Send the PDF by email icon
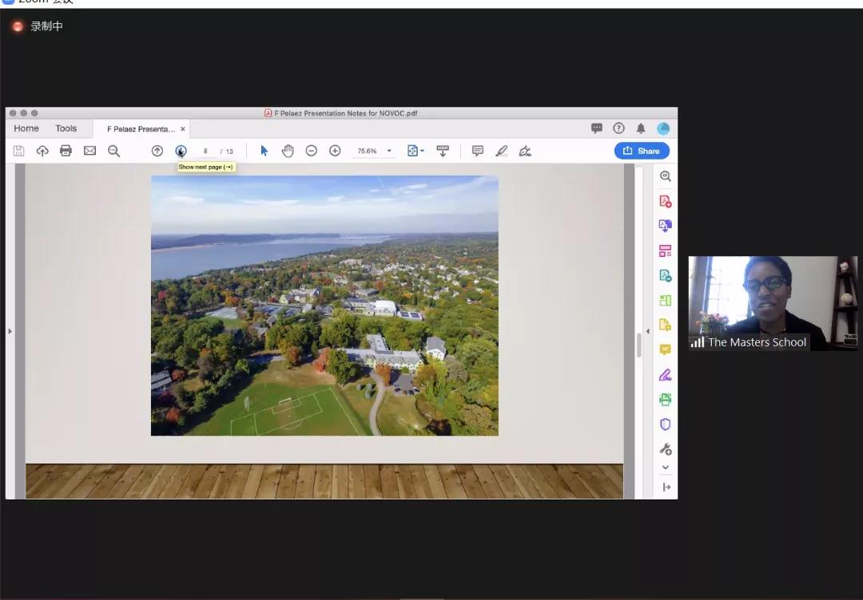Image resolution: width=863 pixels, height=600 pixels. click(x=89, y=151)
